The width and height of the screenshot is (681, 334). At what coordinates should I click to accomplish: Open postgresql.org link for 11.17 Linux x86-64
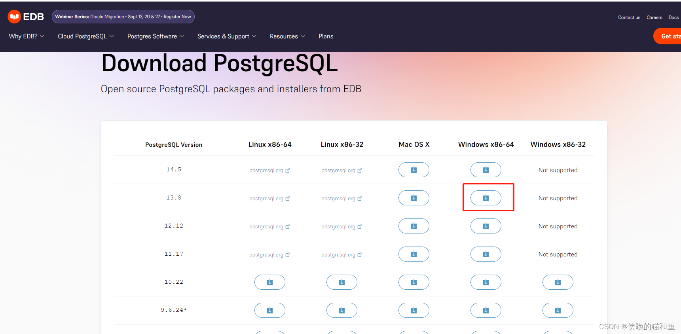click(x=269, y=255)
